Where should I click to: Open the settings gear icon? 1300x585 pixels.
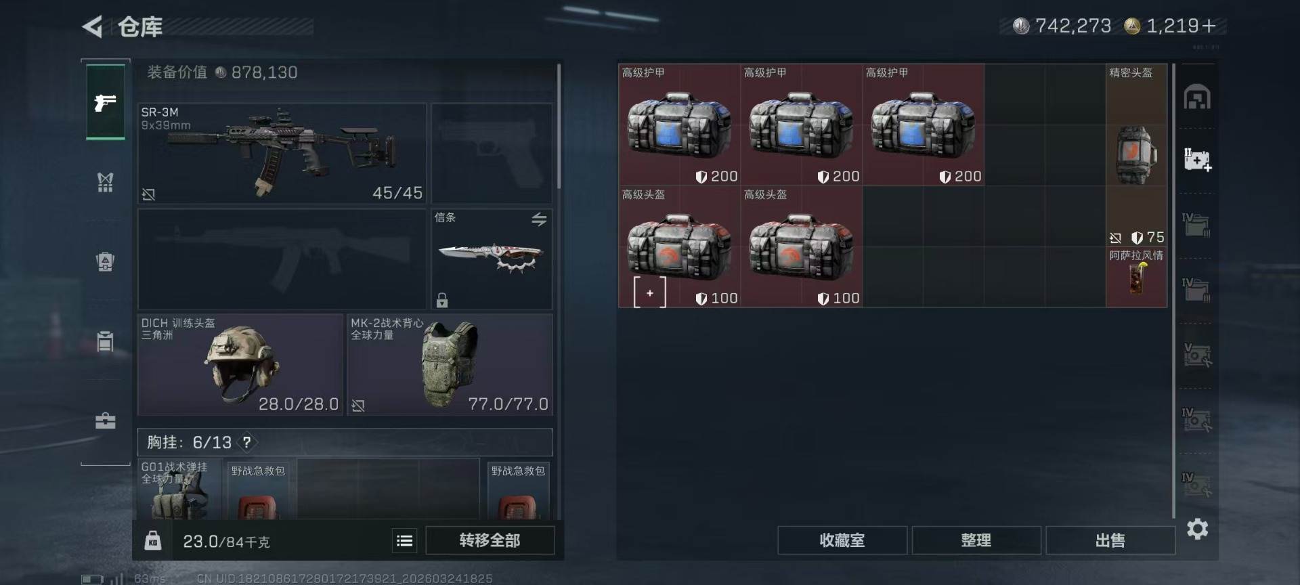(x=1197, y=529)
